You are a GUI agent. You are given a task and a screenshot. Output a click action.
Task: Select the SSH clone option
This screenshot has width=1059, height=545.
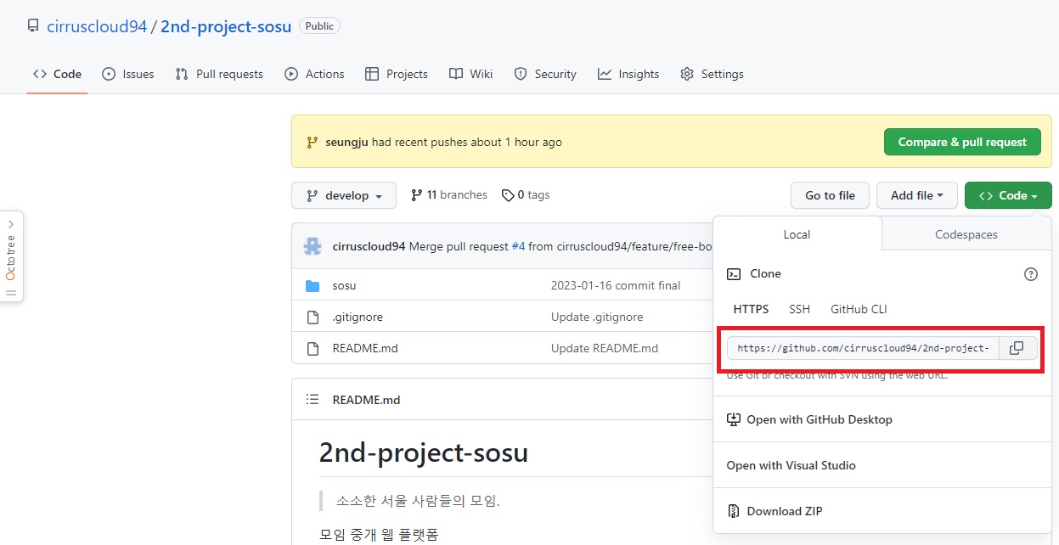[799, 309]
